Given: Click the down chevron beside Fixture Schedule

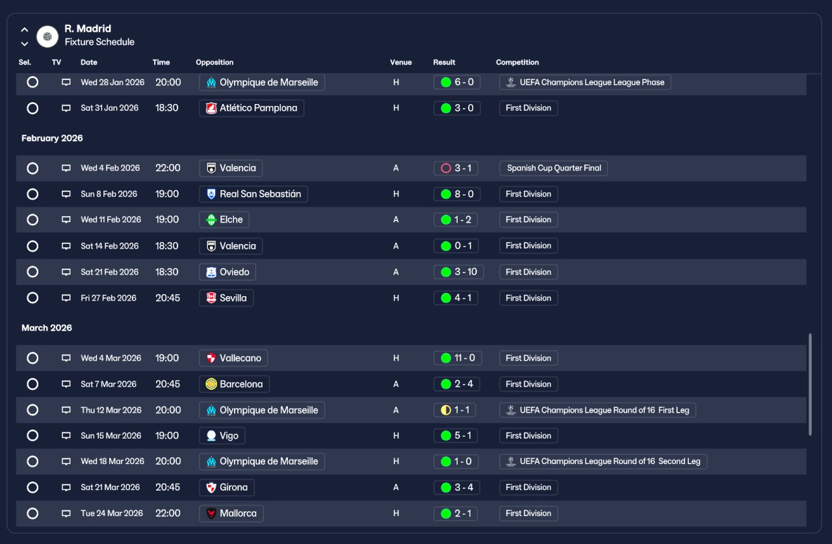Looking at the screenshot, I should (25, 44).
